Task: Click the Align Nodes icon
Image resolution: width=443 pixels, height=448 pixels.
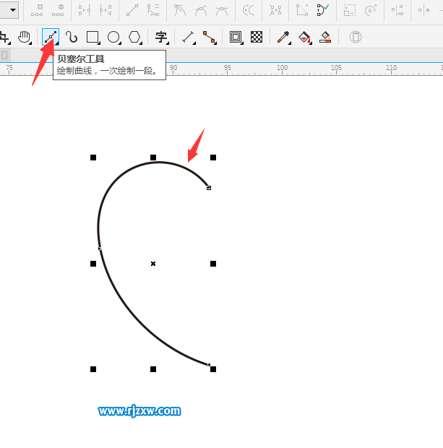Action: pos(397,10)
